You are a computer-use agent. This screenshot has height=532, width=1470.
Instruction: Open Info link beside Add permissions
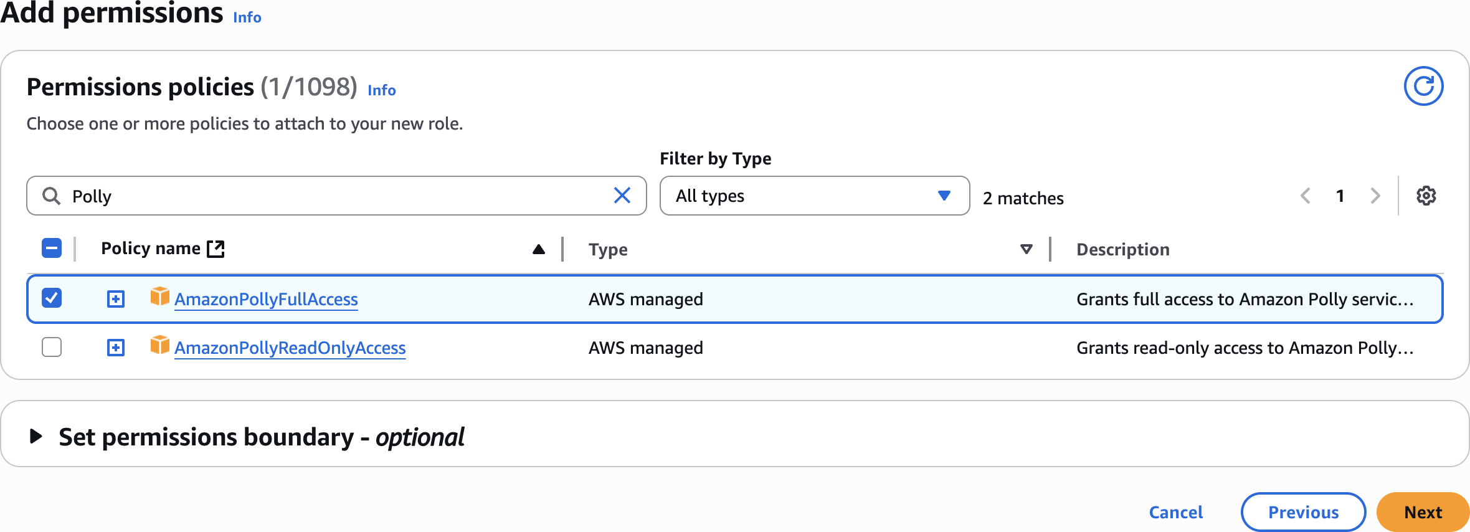coord(247,17)
